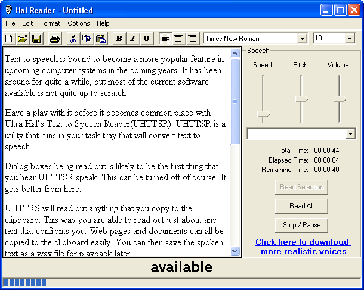Align text to the right
The width and height of the screenshot is (364, 290).
point(192,39)
